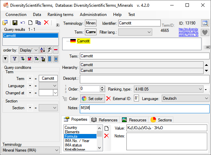
Task: Remove the selected property with the red X
Action: (106, 136)
